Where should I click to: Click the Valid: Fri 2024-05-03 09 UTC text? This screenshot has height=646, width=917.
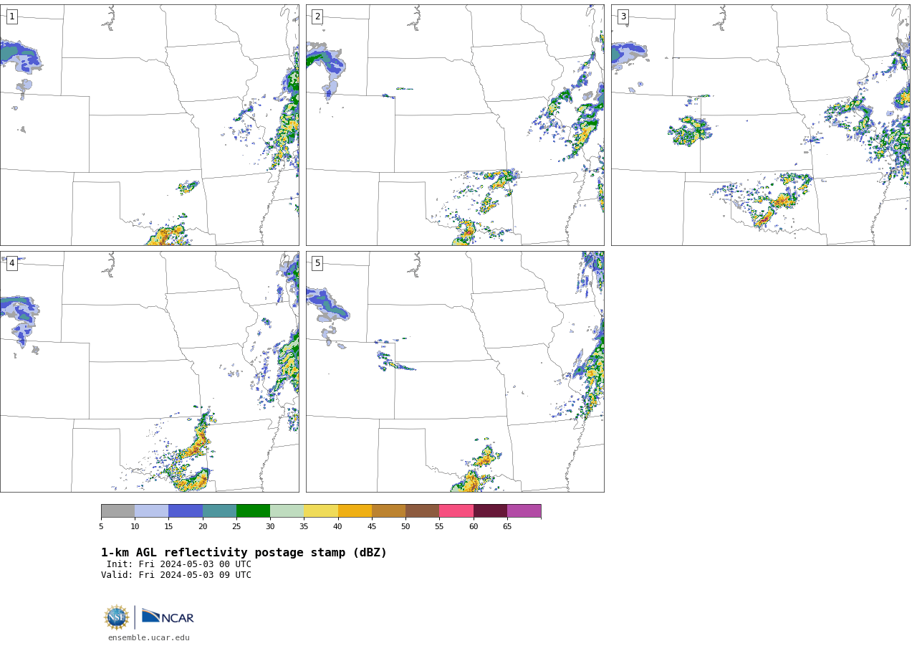[176, 575]
